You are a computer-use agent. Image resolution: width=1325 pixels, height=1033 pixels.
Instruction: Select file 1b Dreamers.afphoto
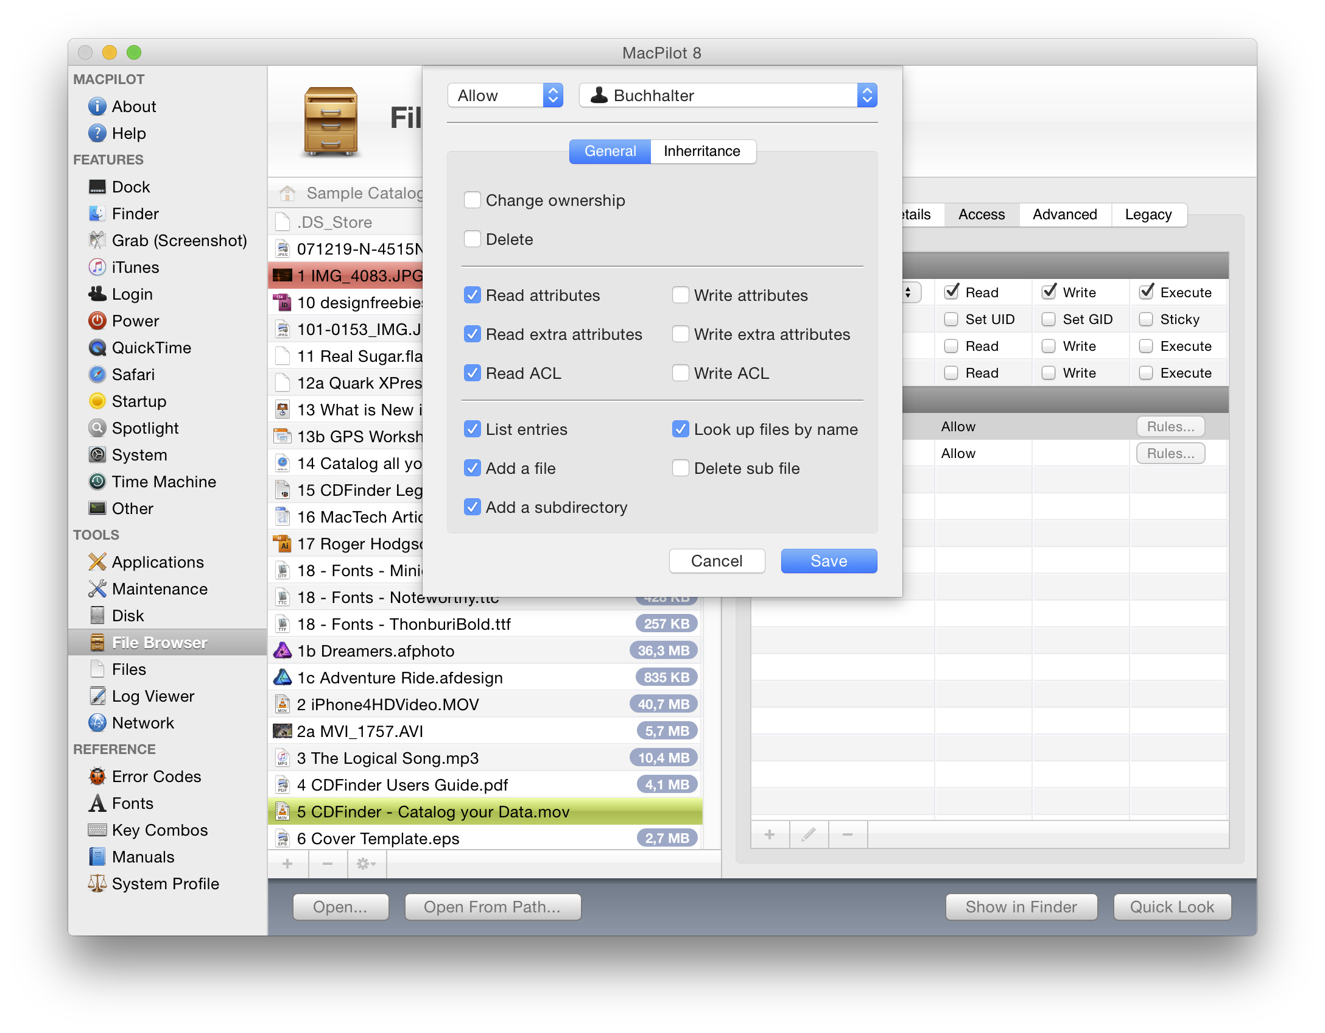pyautogui.click(x=376, y=651)
